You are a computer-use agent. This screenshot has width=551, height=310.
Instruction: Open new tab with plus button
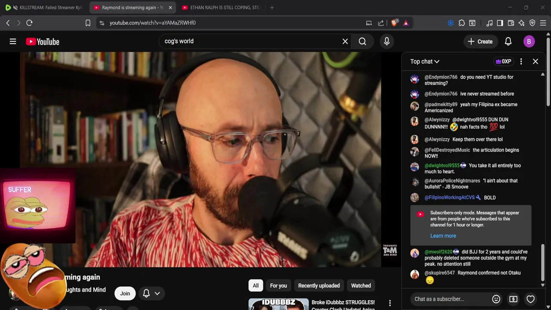click(x=272, y=8)
